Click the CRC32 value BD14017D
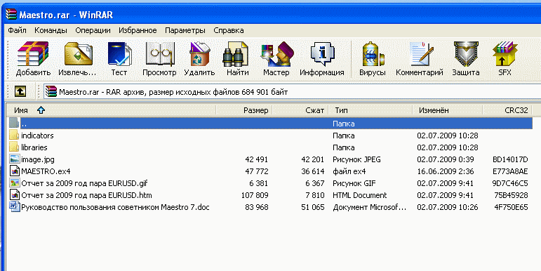Viewport: 541px width, 271px height. 510,159
